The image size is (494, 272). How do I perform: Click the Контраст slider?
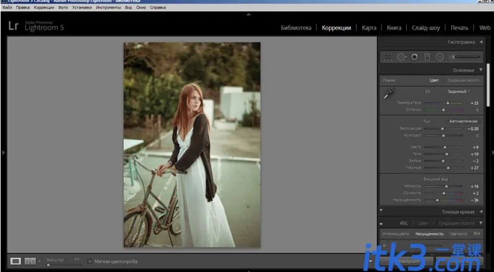point(443,135)
